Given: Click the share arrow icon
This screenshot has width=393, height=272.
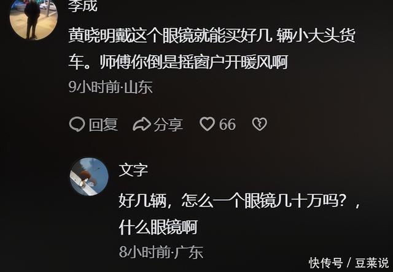Looking at the screenshot, I should pos(142,124).
